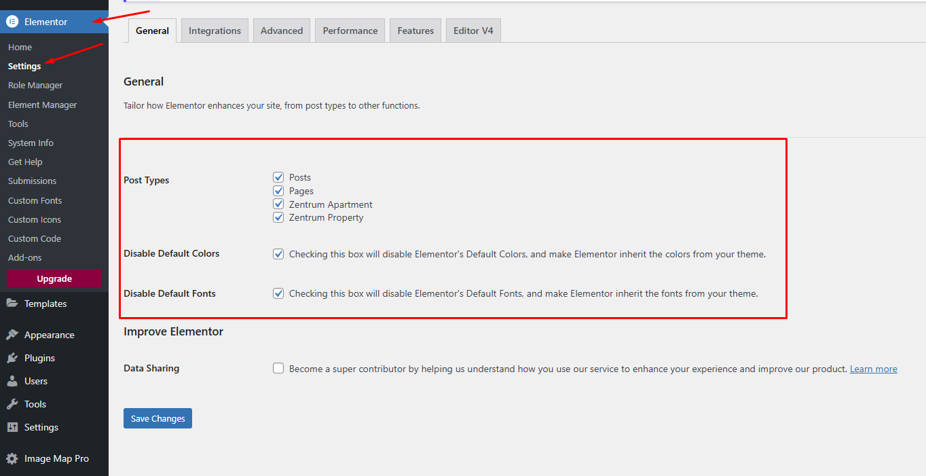This screenshot has height=476, width=926.
Task: Toggle the Posts post type checkbox
Action: [x=278, y=177]
